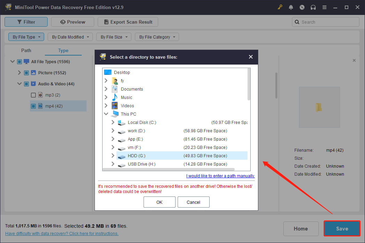This screenshot has width=365, height=243.
Task: Confirm directory with the OK button
Action: coord(160,202)
